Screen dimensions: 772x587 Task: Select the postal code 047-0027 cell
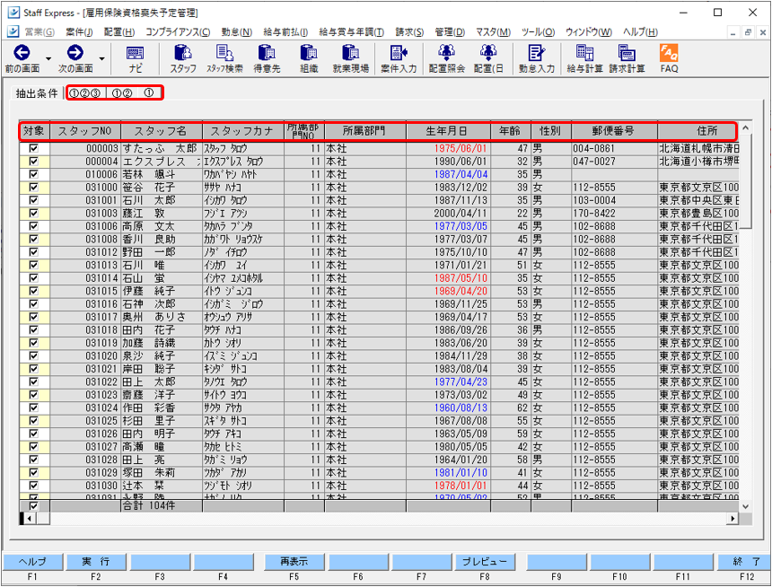coord(614,162)
